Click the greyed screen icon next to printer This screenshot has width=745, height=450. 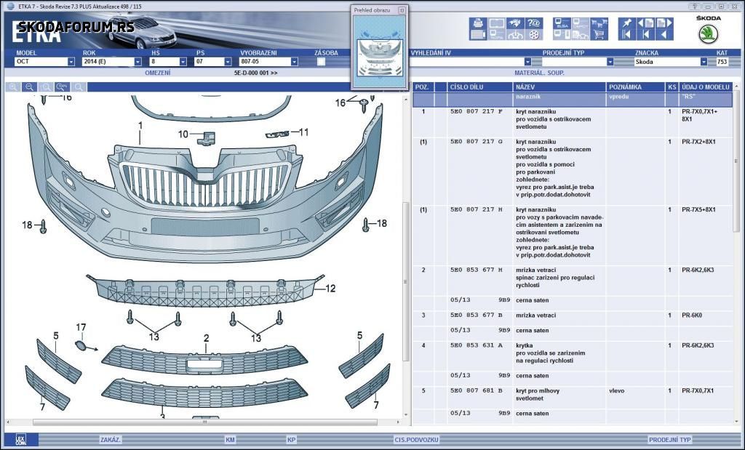[x=497, y=23]
